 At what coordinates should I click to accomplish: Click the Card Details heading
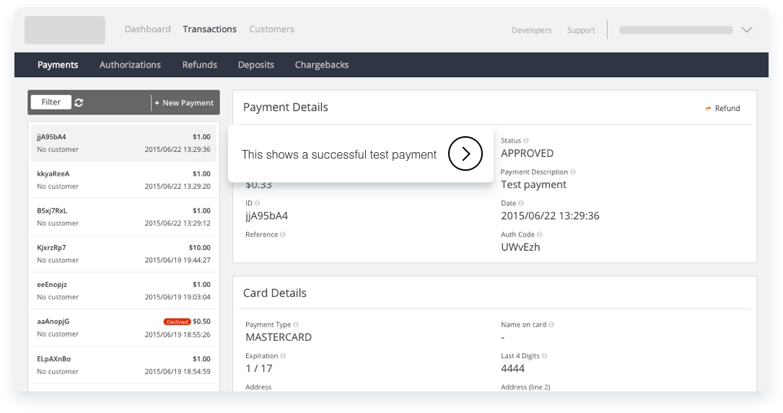point(275,293)
